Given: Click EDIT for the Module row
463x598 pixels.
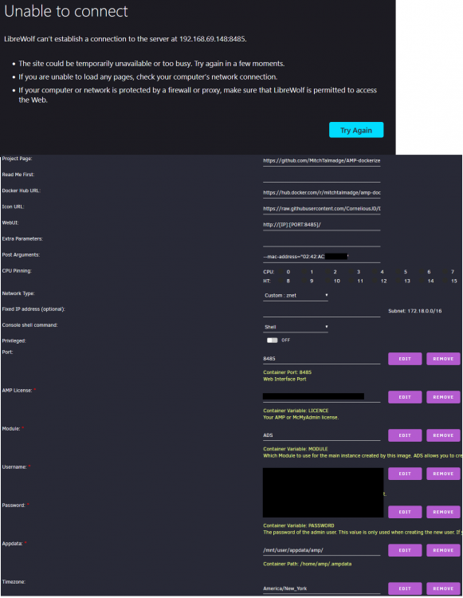Looking at the screenshot, I should [405, 435].
